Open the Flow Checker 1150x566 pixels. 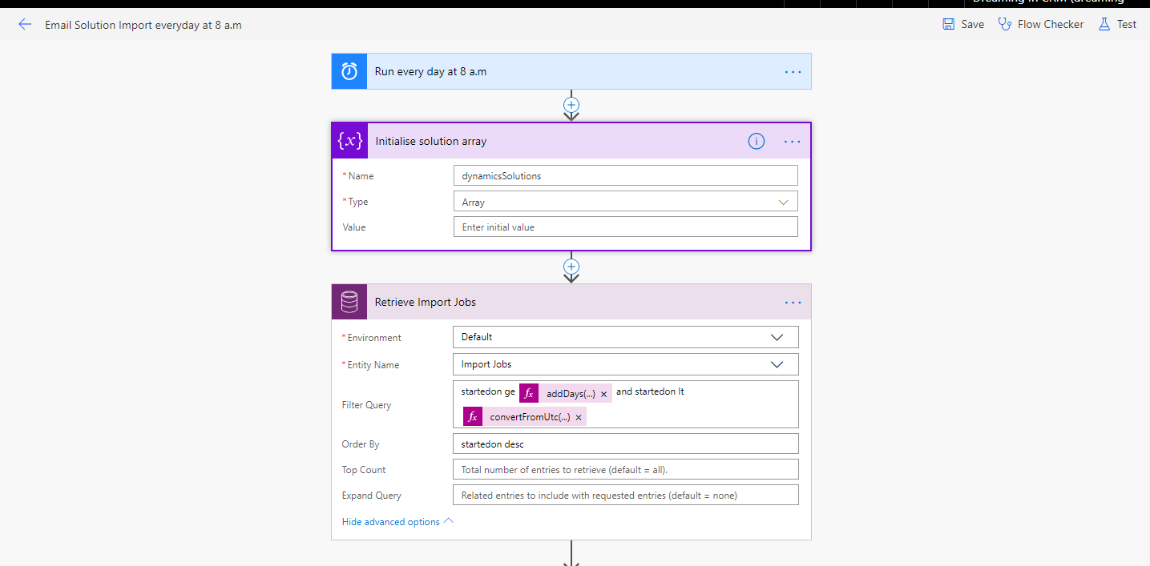pyautogui.click(x=1041, y=25)
